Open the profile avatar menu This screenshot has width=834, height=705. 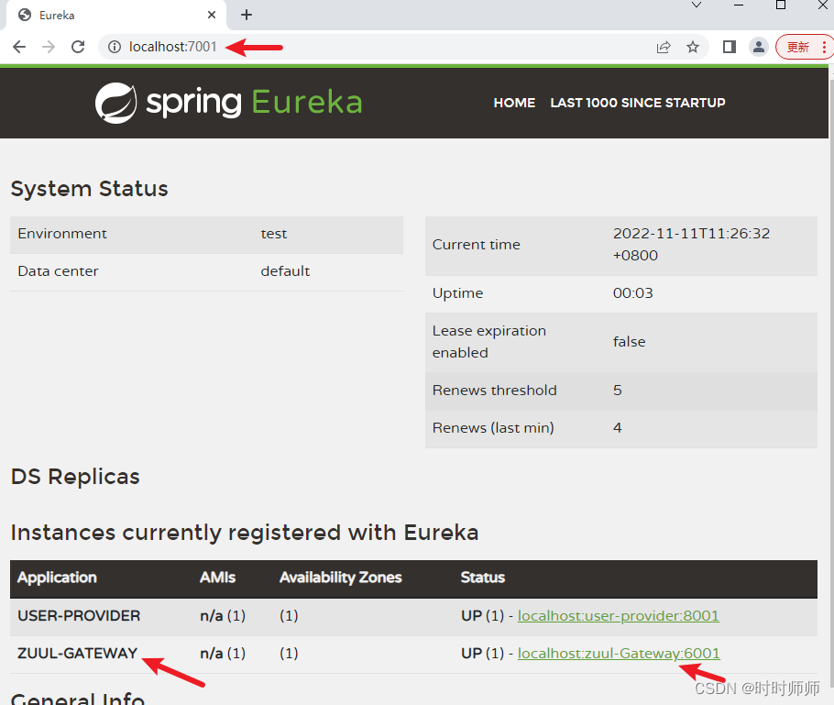coord(759,47)
